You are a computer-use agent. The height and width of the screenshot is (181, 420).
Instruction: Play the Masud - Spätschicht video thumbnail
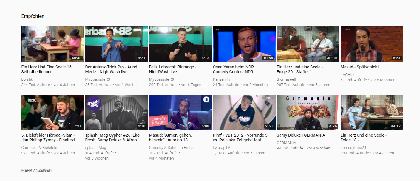tap(372, 44)
